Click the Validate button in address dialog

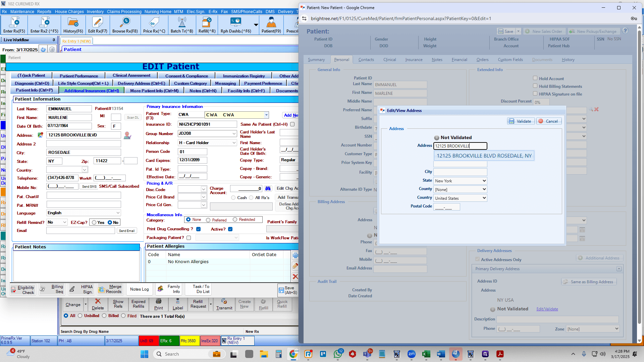[x=520, y=121]
